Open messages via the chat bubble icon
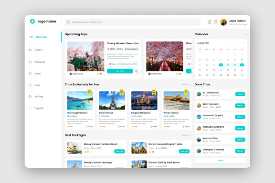Screen dimensions: 275x183 [215, 22]
